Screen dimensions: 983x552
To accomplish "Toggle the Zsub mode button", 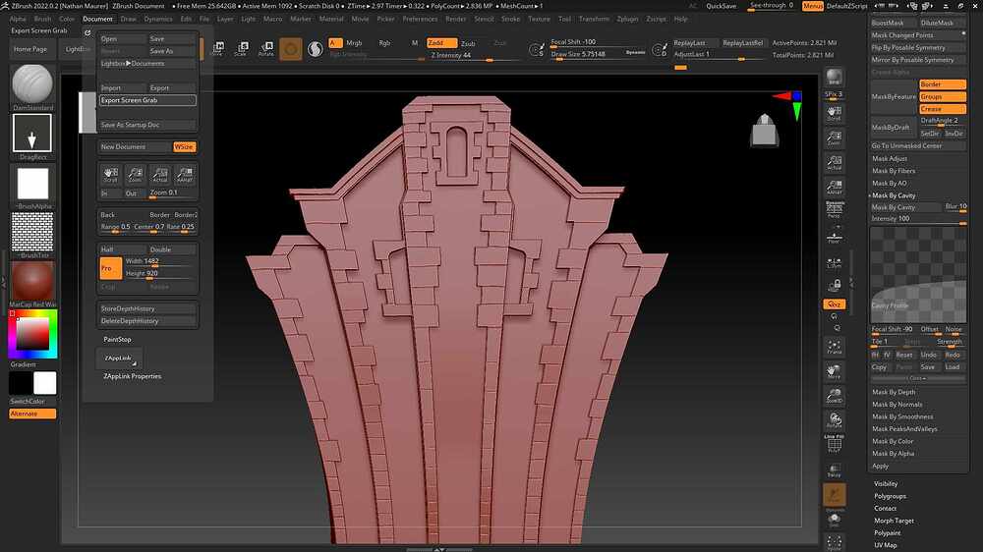I will click(x=468, y=43).
